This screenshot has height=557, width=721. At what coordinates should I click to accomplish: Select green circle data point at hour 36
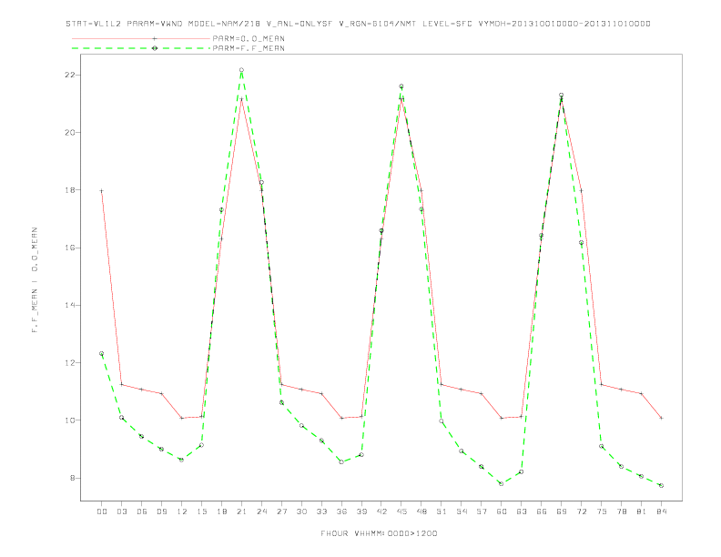(x=341, y=461)
